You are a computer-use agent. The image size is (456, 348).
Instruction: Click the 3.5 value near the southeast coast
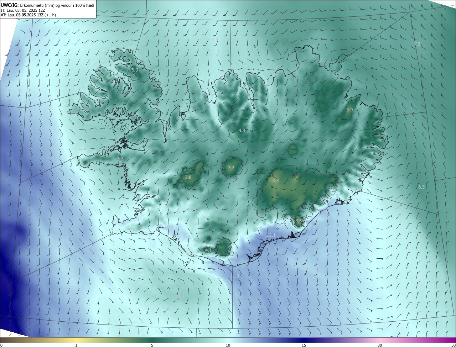pyautogui.click(x=299, y=221)
